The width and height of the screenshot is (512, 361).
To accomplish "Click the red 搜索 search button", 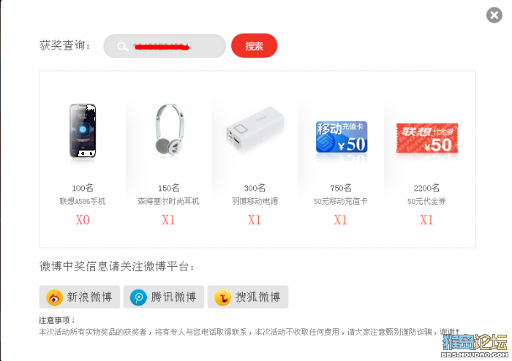I will tap(254, 45).
